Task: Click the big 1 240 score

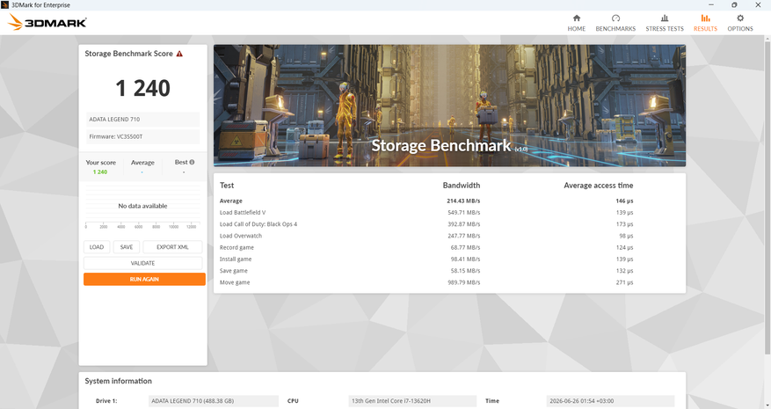Action: pyautogui.click(x=143, y=88)
